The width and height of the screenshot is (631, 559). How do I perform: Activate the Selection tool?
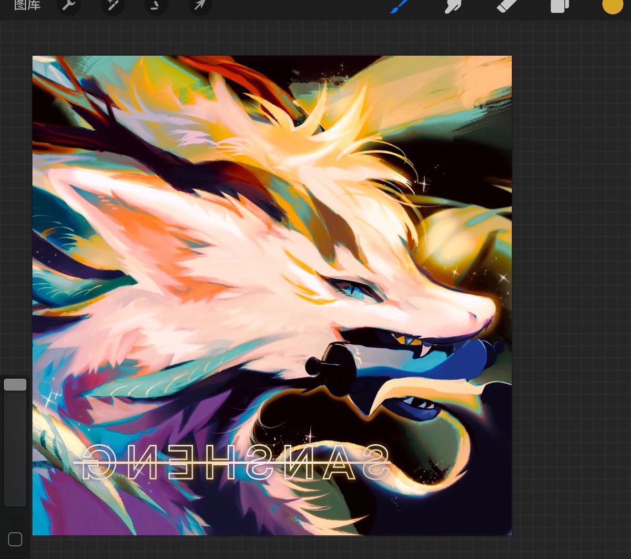tap(156, 6)
